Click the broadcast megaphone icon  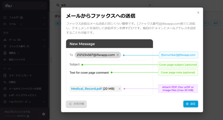click(x=5, y=60)
